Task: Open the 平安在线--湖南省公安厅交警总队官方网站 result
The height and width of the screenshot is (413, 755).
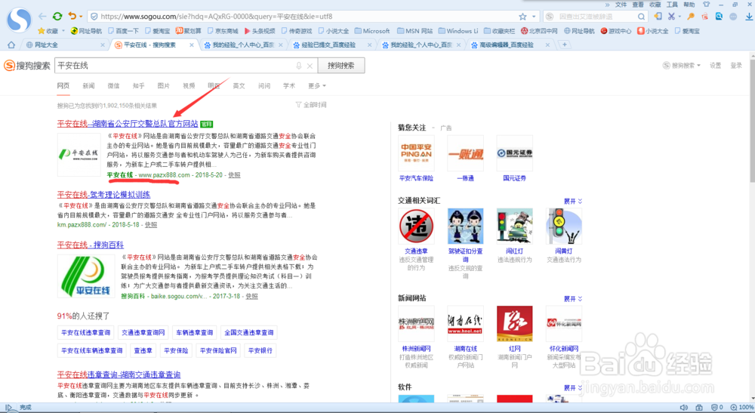Action: point(128,124)
